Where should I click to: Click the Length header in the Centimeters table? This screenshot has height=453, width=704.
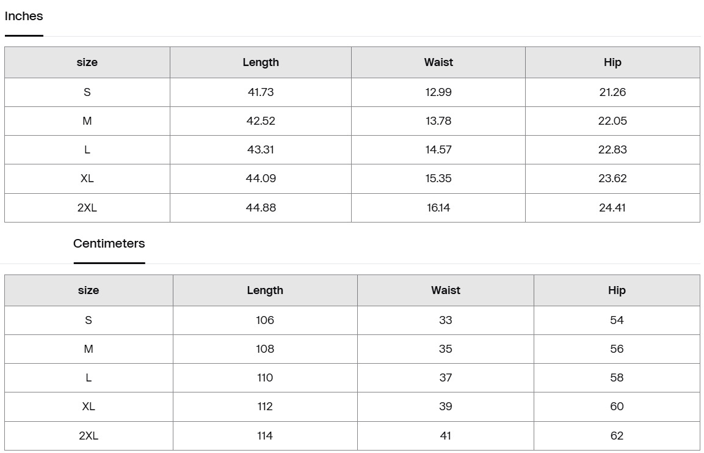pyautogui.click(x=265, y=290)
